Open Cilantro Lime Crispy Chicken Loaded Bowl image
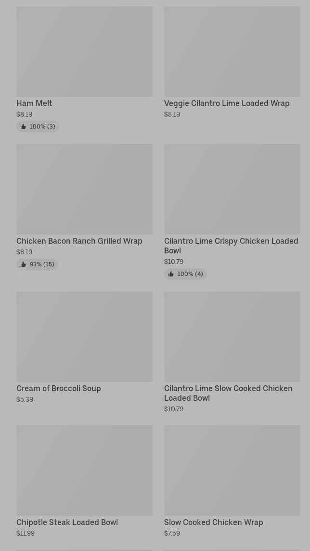310x551 pixels. (232, 189)
